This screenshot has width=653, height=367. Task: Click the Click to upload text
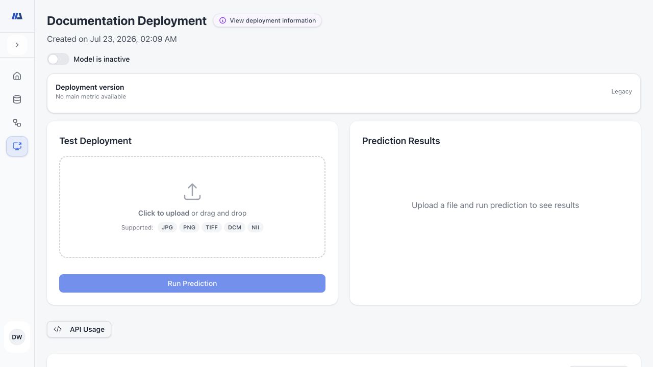tap(164, 213)
